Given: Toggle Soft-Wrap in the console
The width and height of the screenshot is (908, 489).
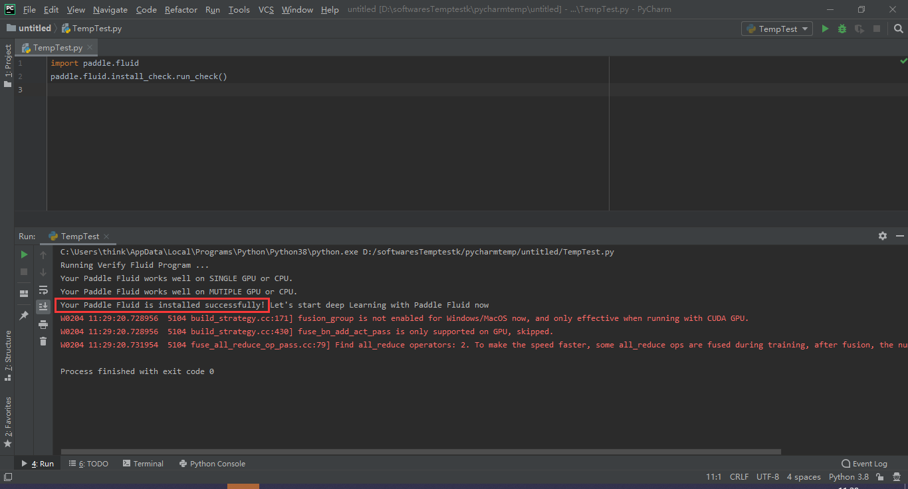Looking at the screenshot, I should [43, 290].
